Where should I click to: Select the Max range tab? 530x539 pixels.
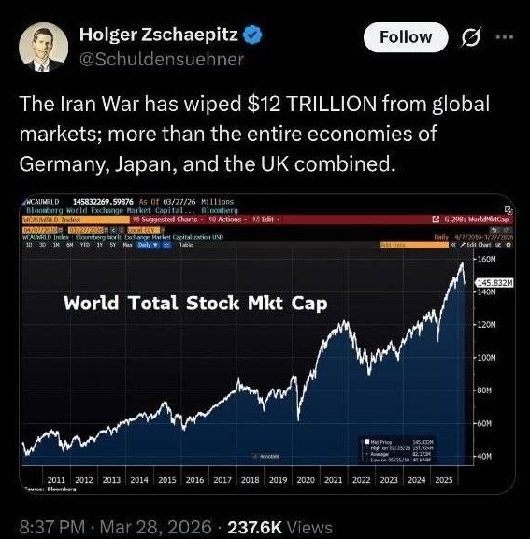(128, 245)
